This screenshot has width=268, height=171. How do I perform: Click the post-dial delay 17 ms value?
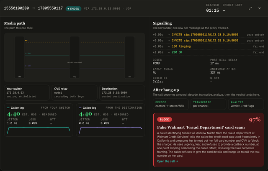coord(214,63)
